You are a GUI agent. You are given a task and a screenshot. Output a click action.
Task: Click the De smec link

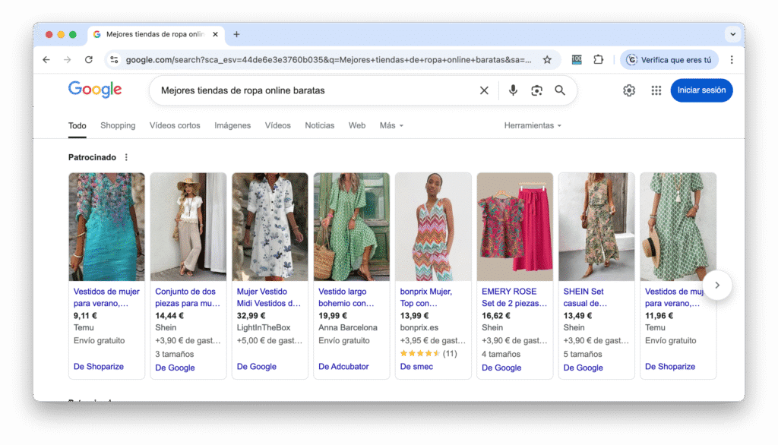click(x=416, y=367)
